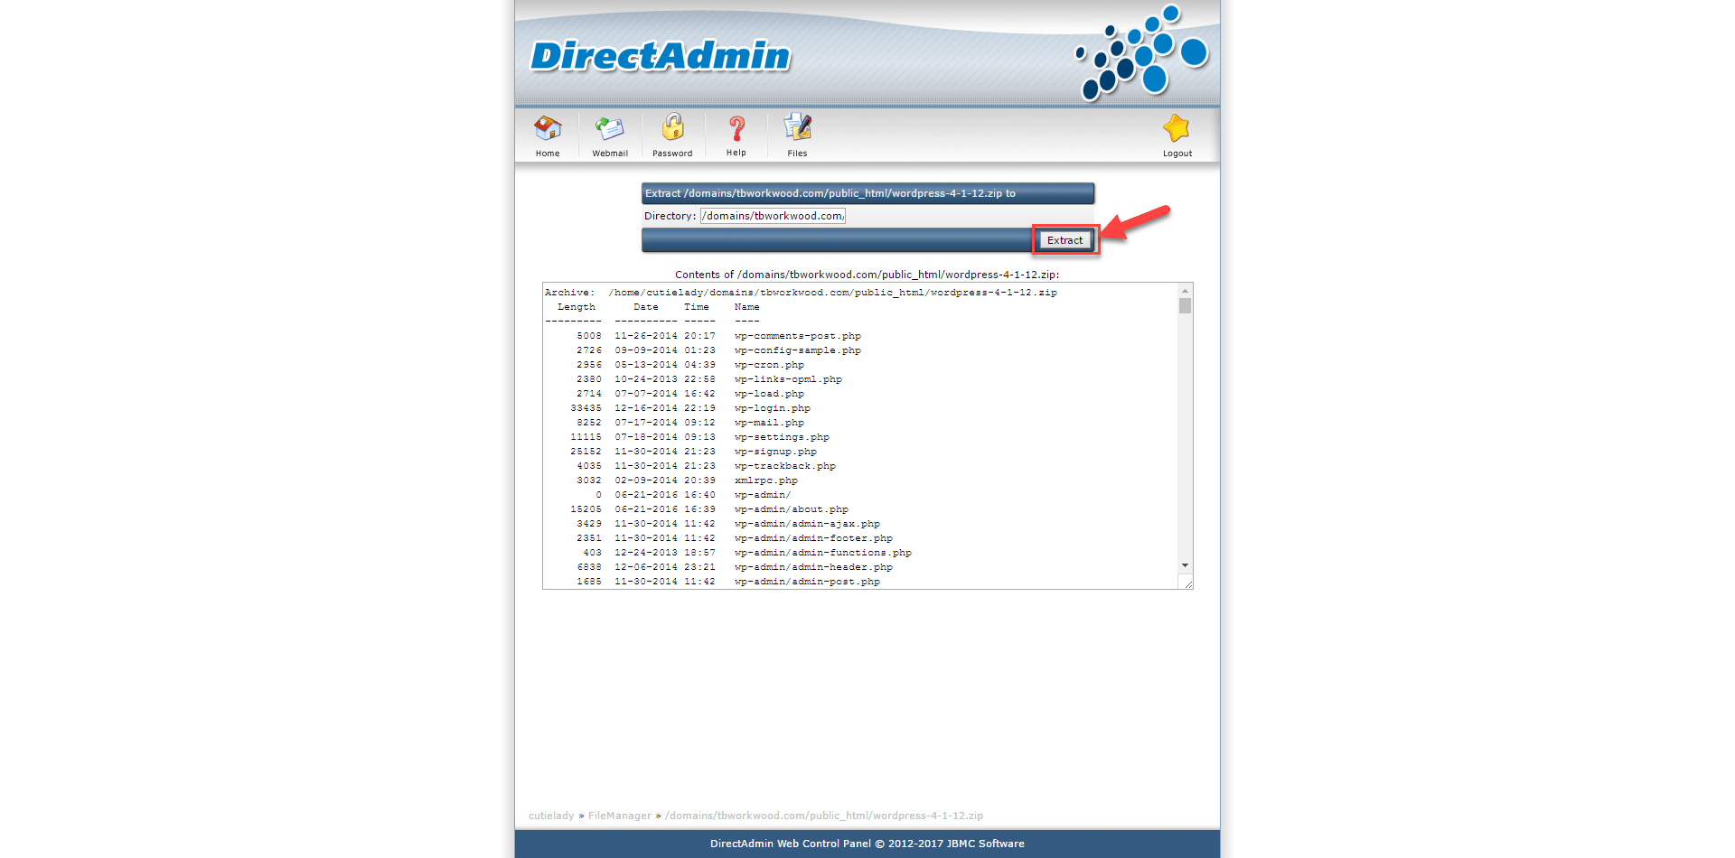
Task: Click the Help label text
Action: tap(736, 153)
